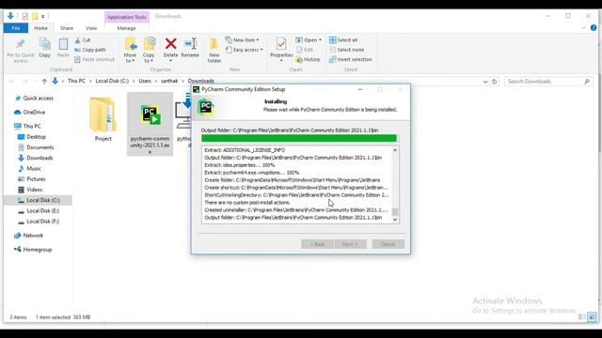Click the Edit ribbon item
The width and height of the screenshot is (602, 338).
tap(305, 50)
